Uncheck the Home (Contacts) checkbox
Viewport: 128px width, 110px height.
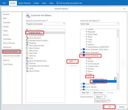tap(84, 55)
